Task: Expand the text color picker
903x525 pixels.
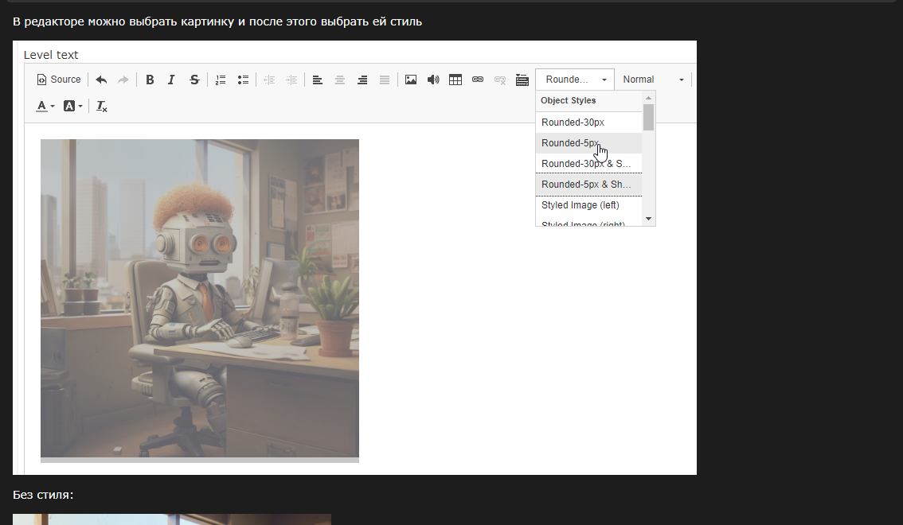Action: pyautogui.click(x=45, y=106)
